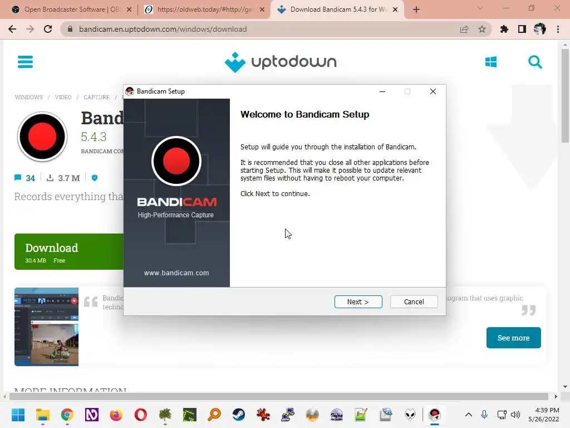Viewport: 570px width, 428px height.
Task: Open the Windows platform selector icon
Action: click(491, 62)
